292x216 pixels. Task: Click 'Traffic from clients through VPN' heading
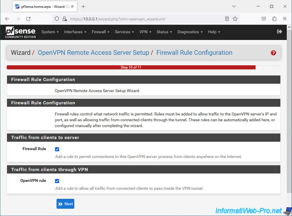pos(50,170)
